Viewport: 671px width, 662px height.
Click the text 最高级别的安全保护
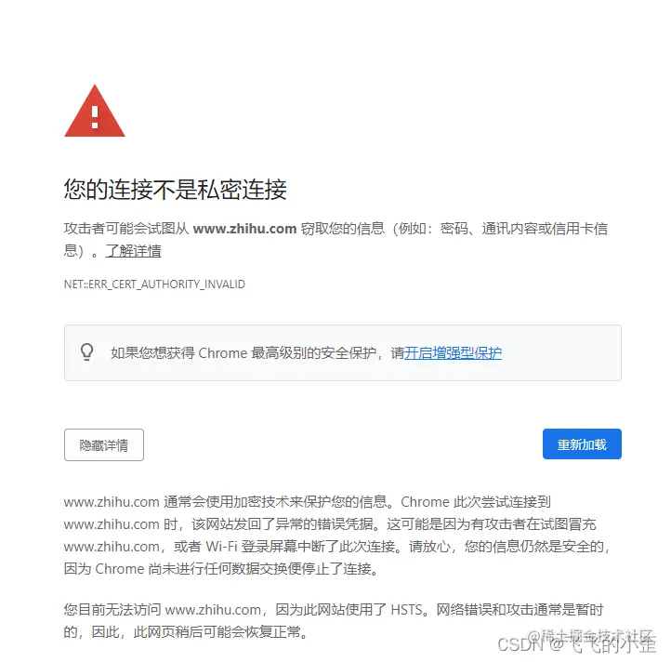(313, 352)
